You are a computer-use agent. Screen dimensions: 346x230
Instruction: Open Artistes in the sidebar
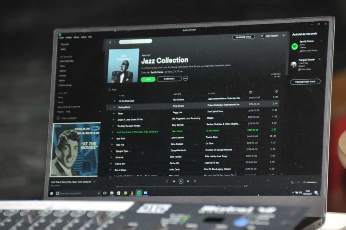tap(63, 75)
